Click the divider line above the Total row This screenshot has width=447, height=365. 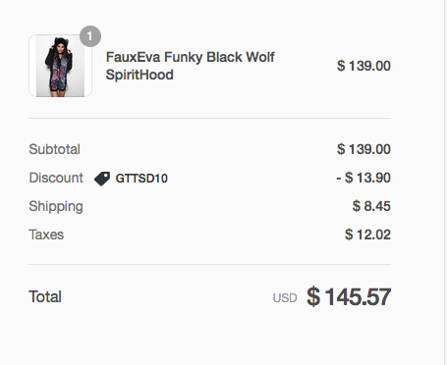pos(209,264)
